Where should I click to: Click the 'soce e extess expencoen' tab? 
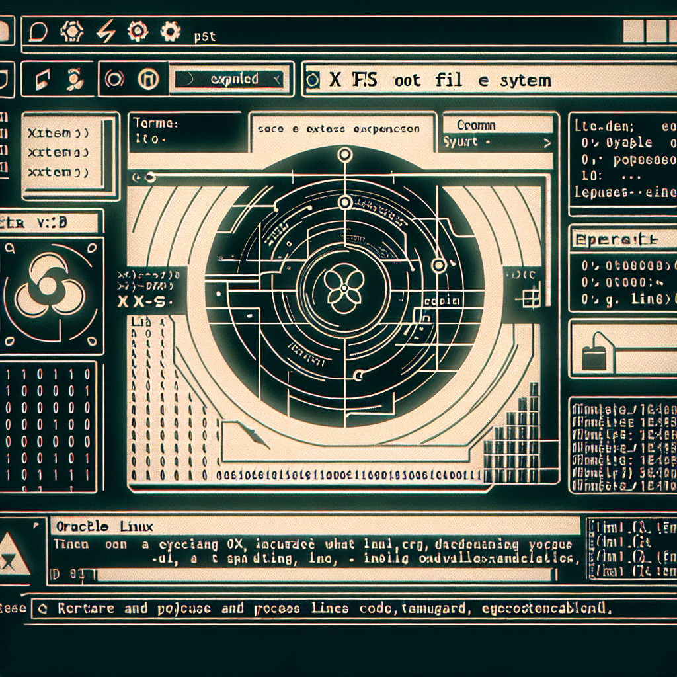[339, 129]
